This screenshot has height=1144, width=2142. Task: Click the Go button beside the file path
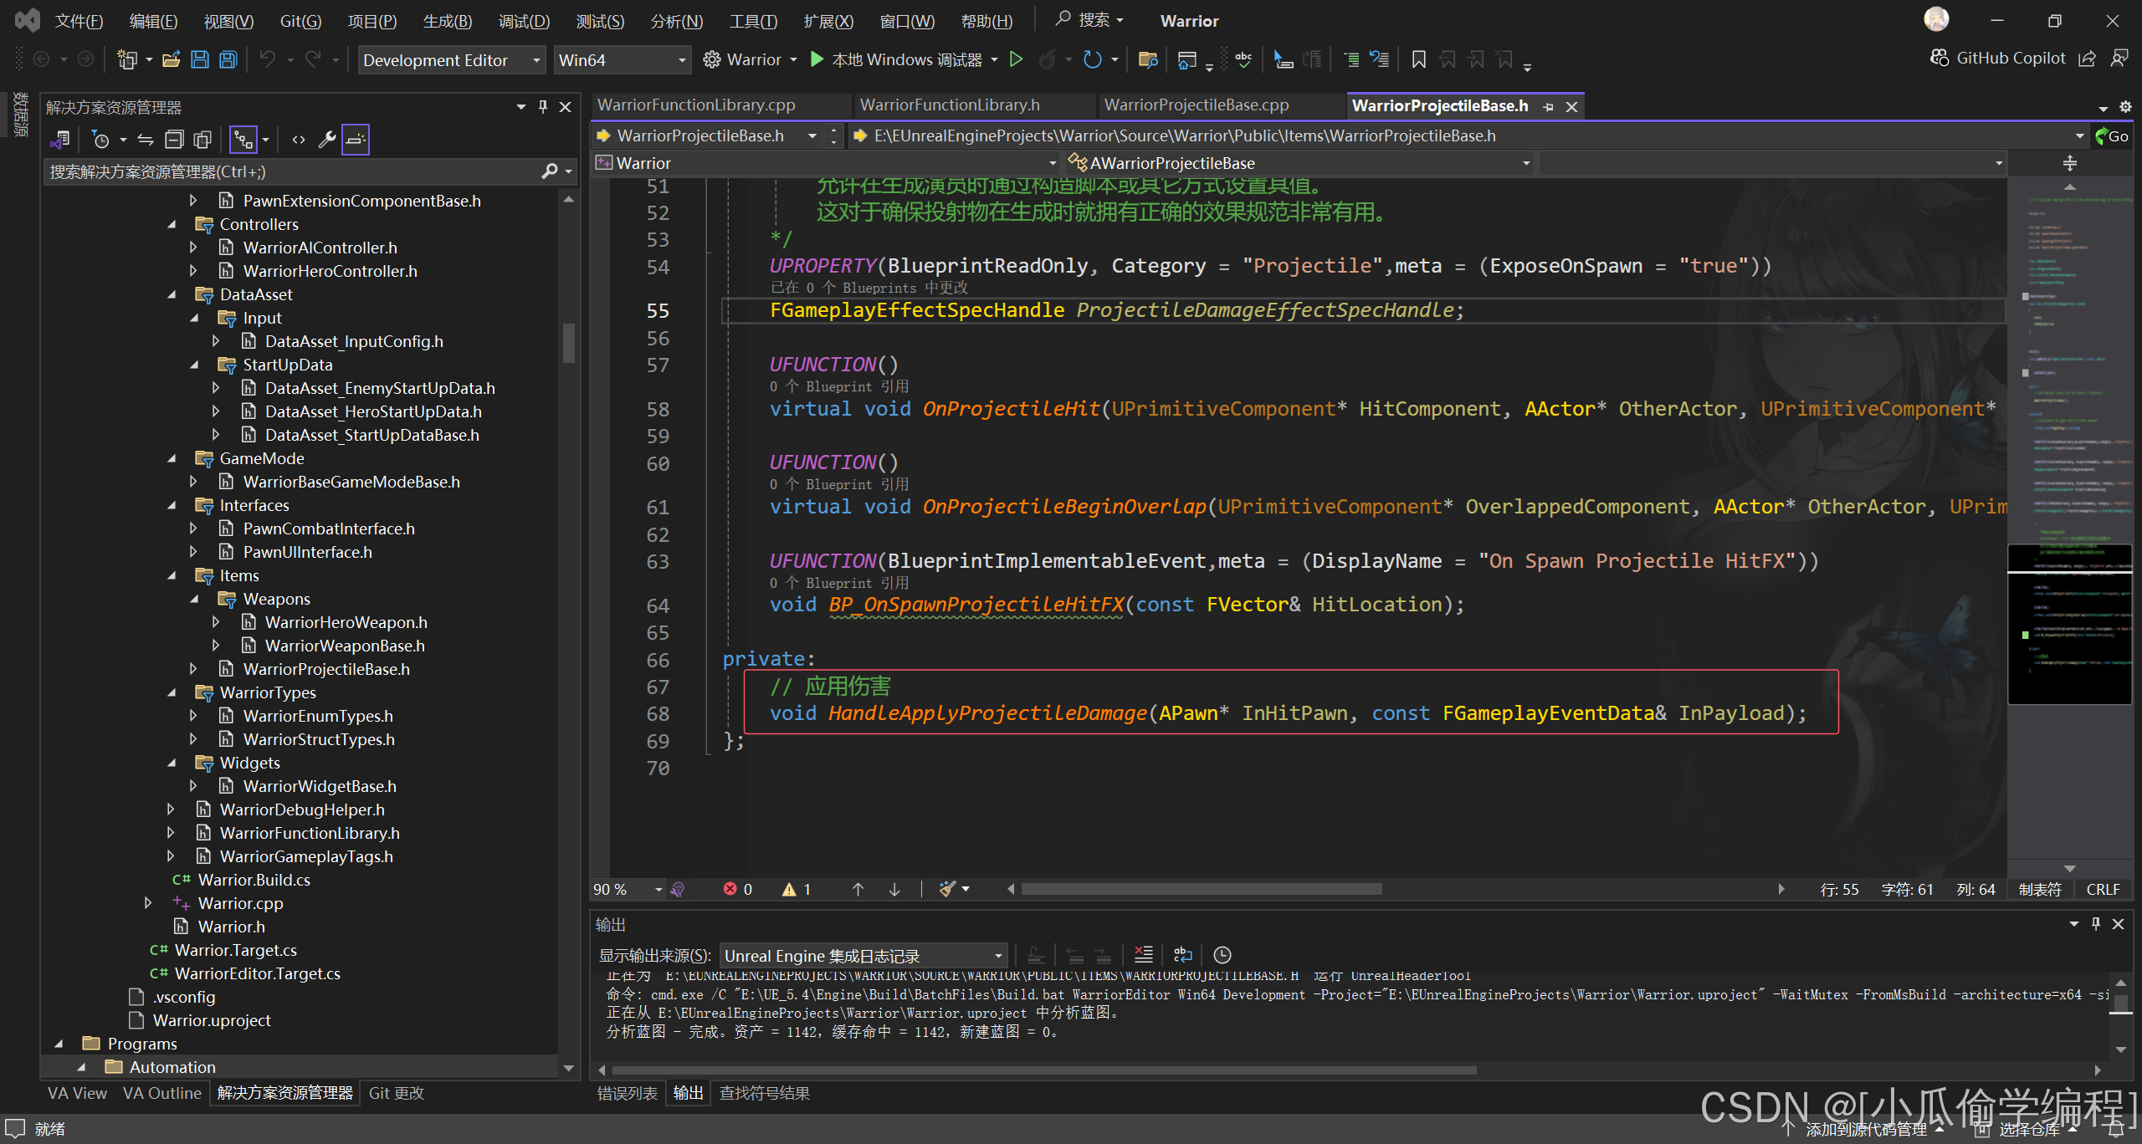tap(2112, 136)
